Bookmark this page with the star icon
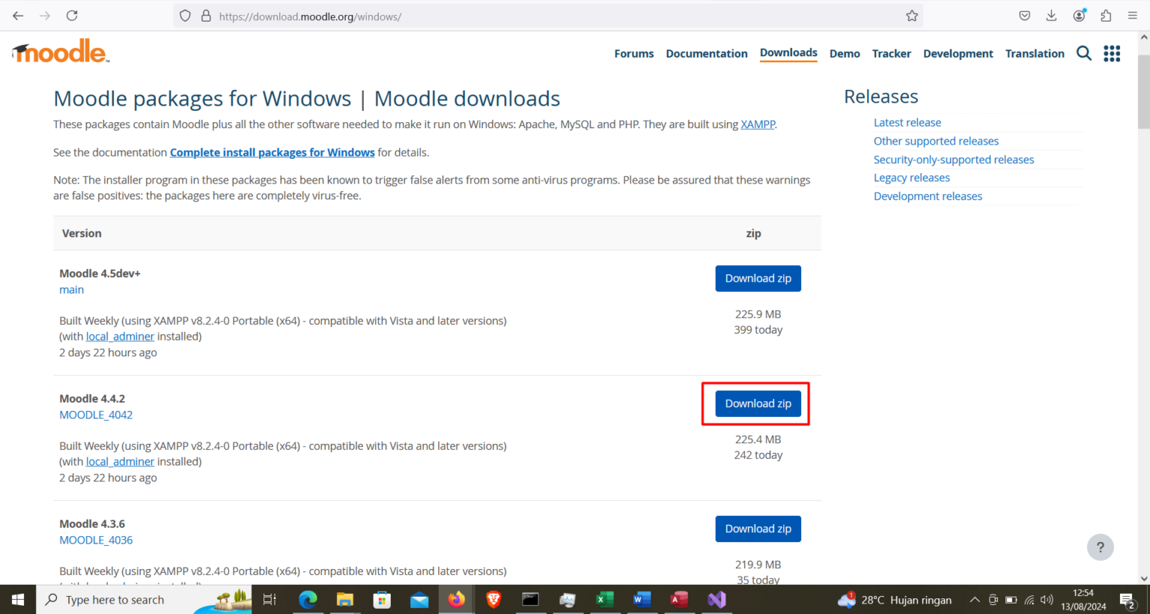The image size is (1150, 614). 912,16
